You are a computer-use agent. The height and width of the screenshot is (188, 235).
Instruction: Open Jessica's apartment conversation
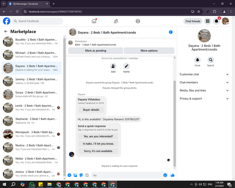31,174
